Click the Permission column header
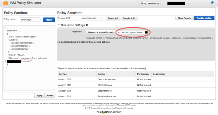Image resolution: width=218 pixels, height=115 pixels. click(x=143, y=74)
